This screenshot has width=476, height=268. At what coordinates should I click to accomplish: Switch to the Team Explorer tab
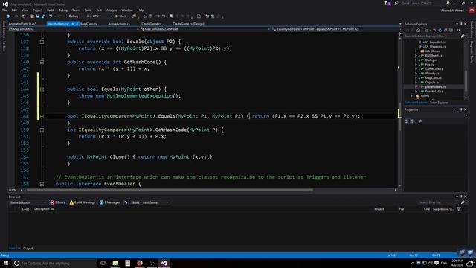tap(439, 103)
